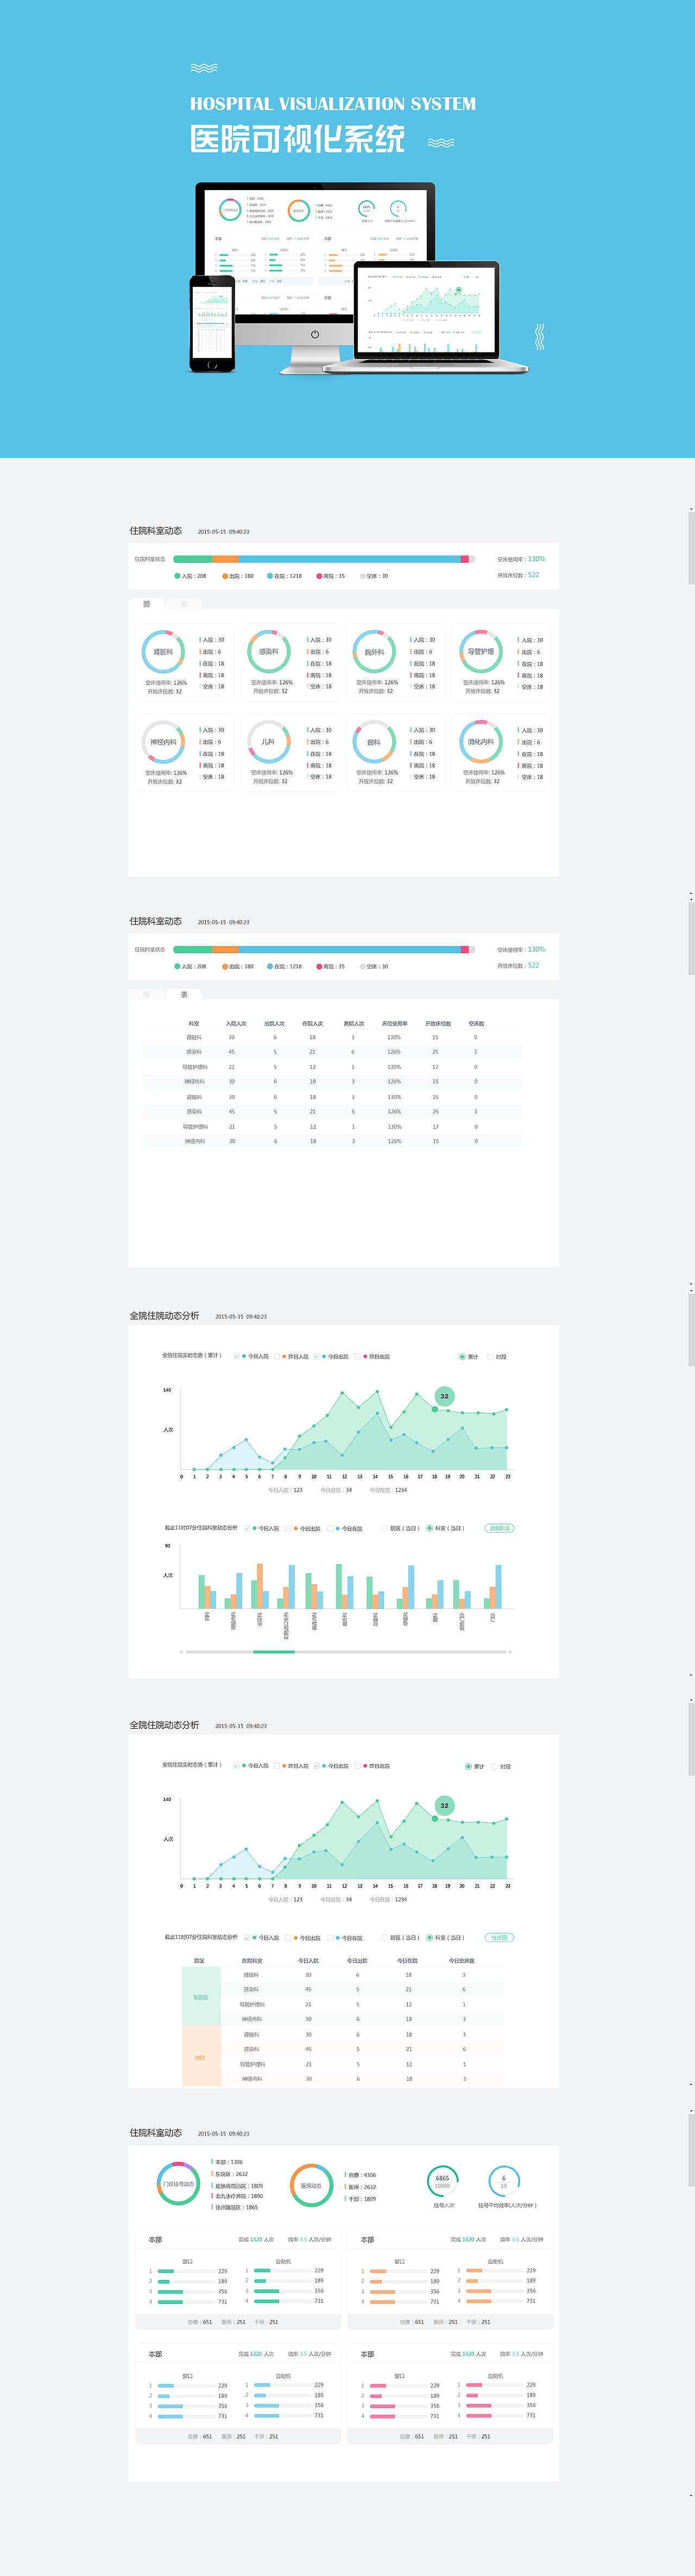Open the 数据列表 button
695x2576 pixels.
pos(499,1528)
